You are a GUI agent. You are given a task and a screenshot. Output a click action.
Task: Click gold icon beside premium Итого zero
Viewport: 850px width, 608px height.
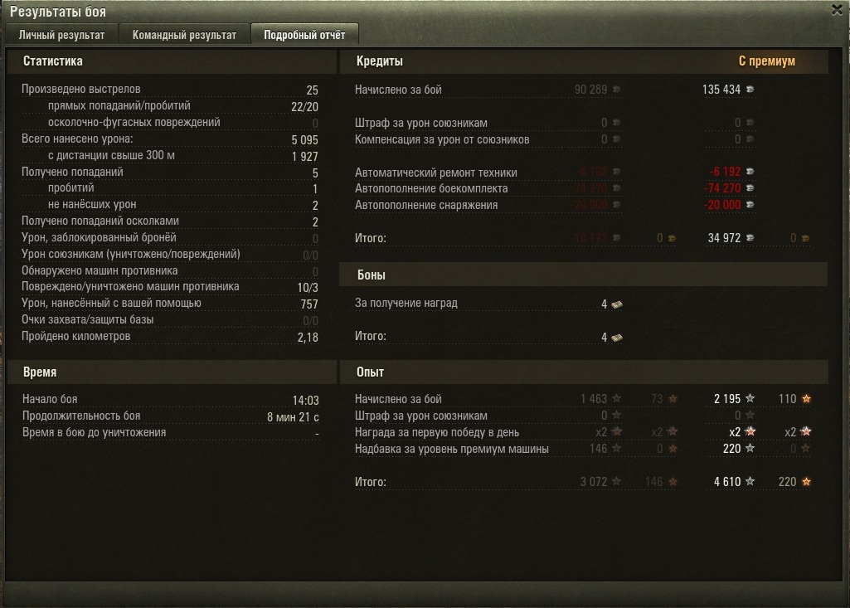[805, 237]
